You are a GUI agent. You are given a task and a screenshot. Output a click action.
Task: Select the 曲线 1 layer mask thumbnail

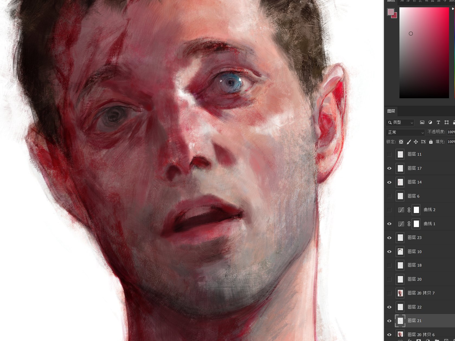416,224
